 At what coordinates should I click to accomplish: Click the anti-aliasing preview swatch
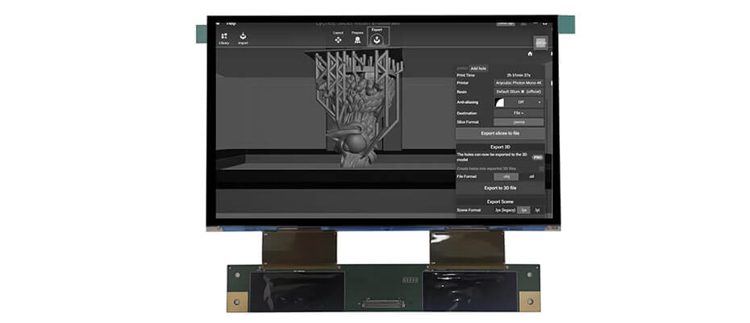pyautogui.click(x=499, y=102)
